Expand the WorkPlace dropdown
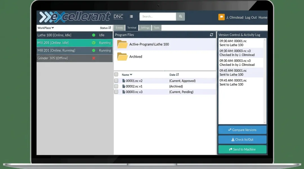This screenshot has height=169, width=304. coord(46,28)
